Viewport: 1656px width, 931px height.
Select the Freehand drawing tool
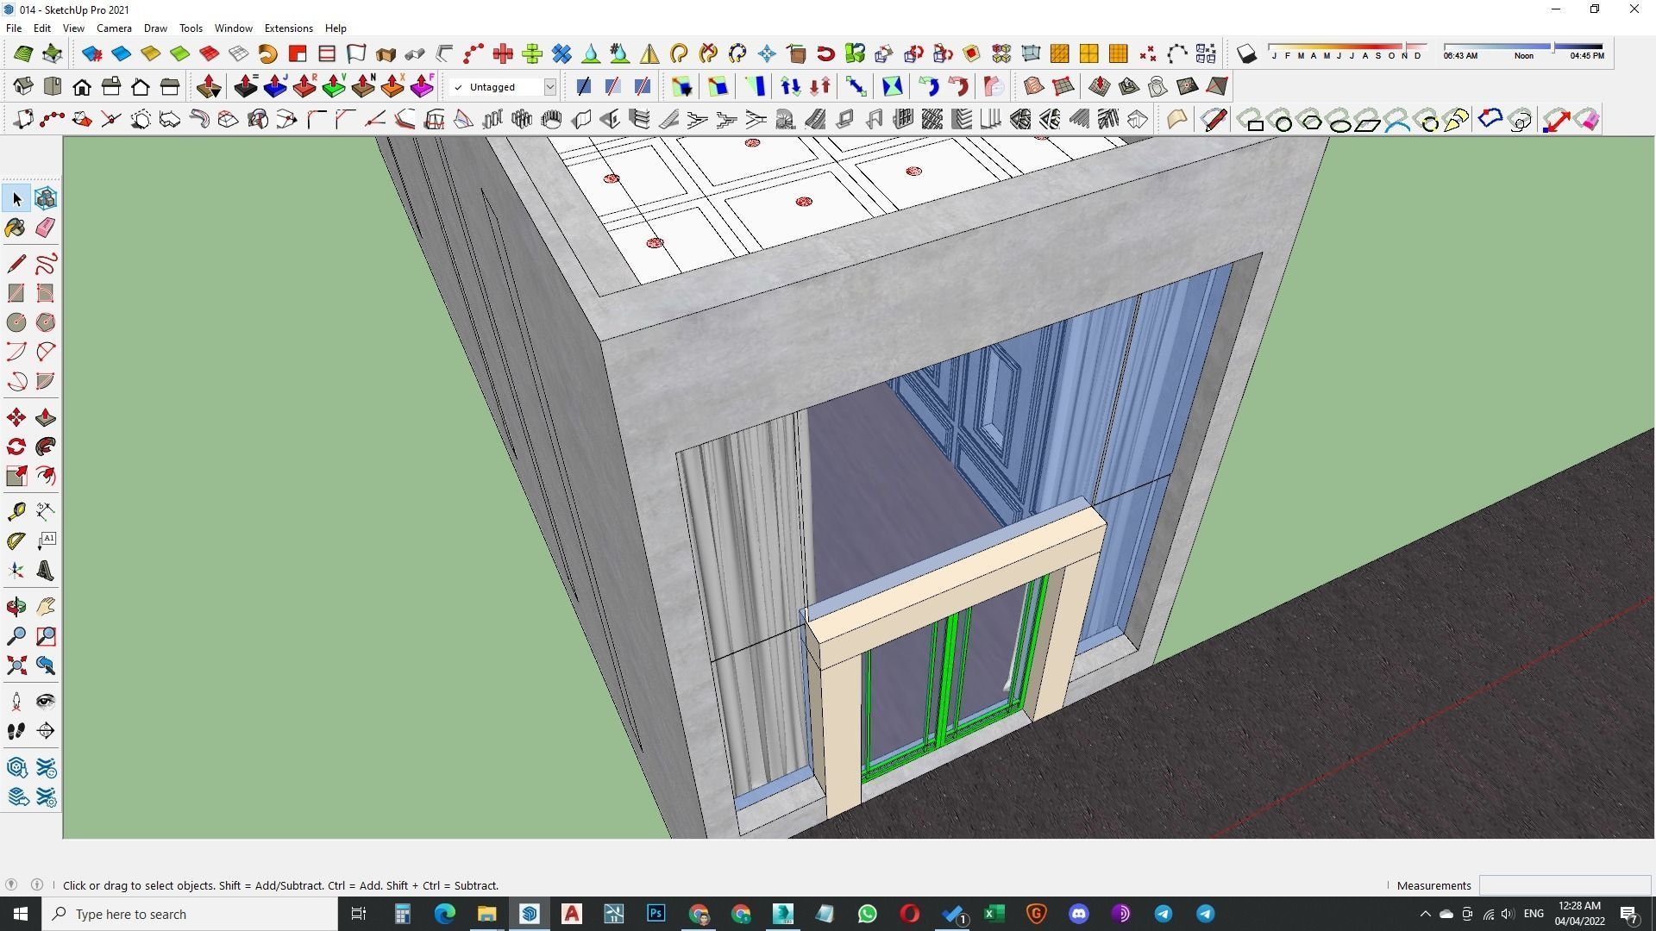tap(46, 264)
